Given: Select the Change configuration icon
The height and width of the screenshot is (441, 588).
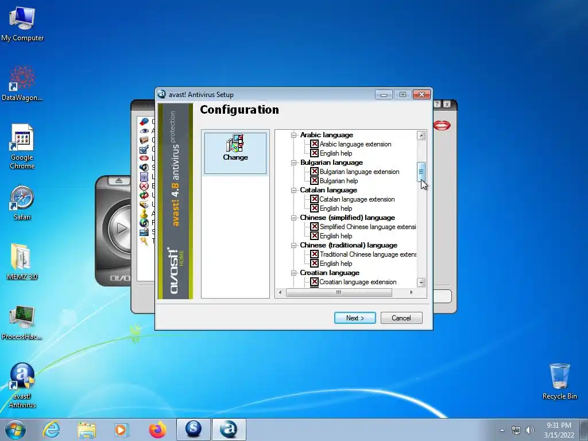Looking at the screenshot, I should point(235,153).
